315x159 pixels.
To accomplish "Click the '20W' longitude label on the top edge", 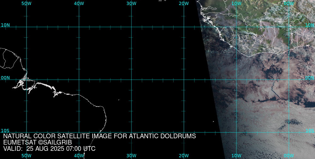I will (184, 3).
